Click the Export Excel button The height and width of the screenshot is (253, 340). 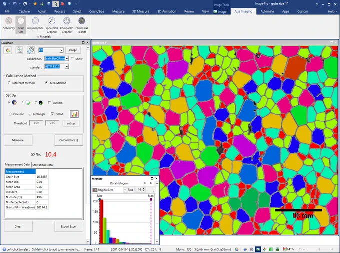[x=68, y=226]
